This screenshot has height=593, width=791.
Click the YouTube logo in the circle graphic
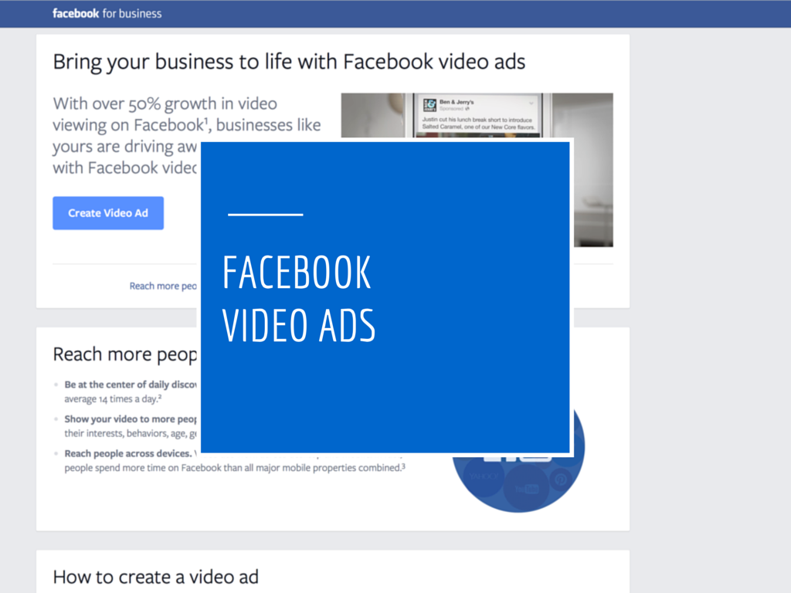(x=527, y=489)
